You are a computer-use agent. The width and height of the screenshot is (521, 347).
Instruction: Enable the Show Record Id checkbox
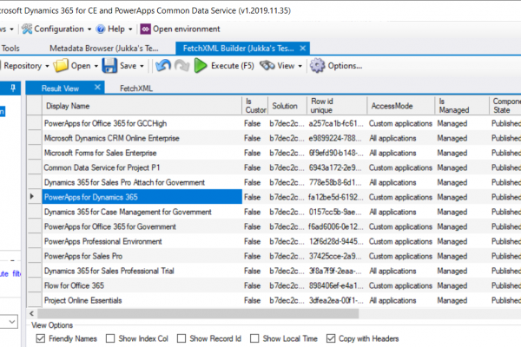click(x=181, y=338)
